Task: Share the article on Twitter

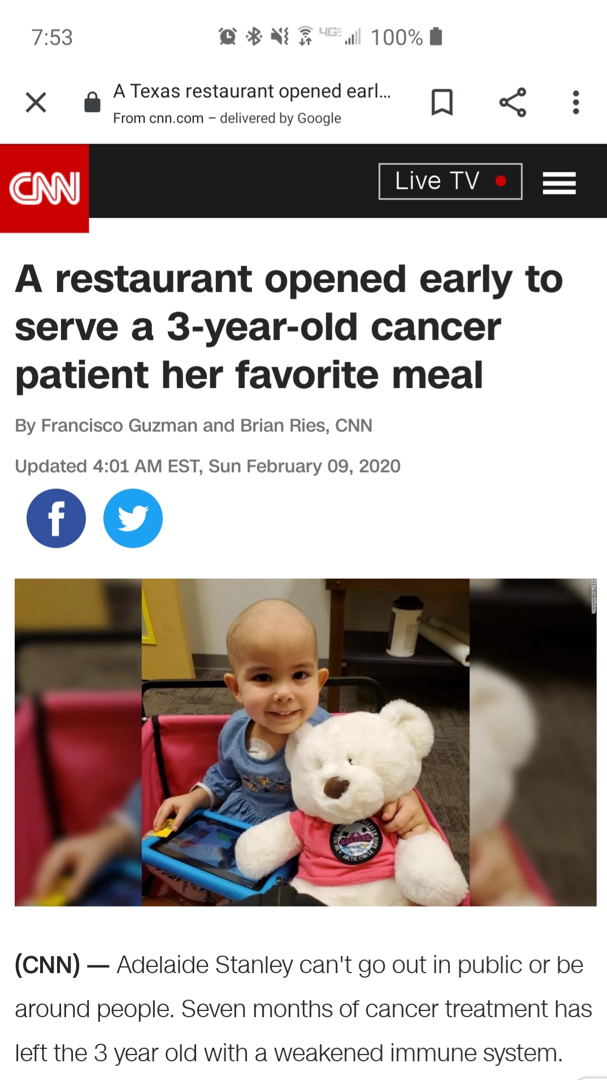Action: (x=133, y=518)
